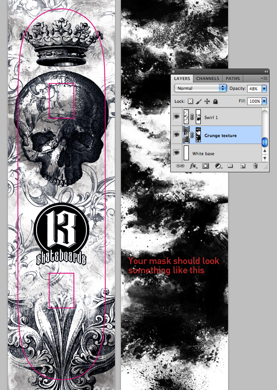
Task: Click the Swirl 1 mask link icon
Action: coord(192,117)
